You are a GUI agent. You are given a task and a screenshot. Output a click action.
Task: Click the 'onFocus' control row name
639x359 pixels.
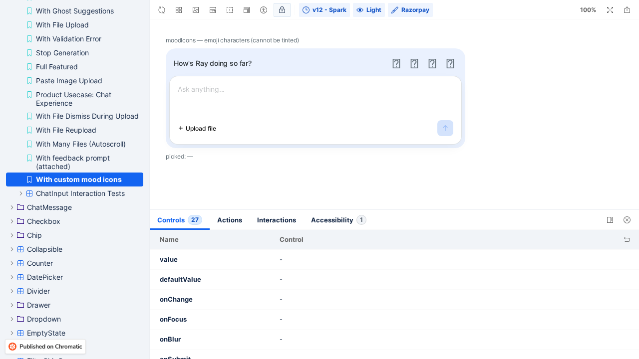point(173,319)
